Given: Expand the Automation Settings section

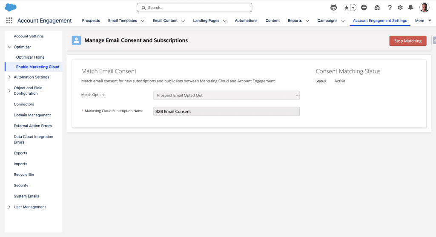Looking at the screenshot, I should pyautogui.click(x=10, y=77).
